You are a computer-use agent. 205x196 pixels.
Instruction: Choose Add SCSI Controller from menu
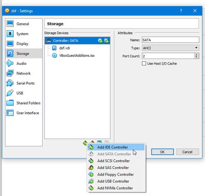(x=116, y=161)
